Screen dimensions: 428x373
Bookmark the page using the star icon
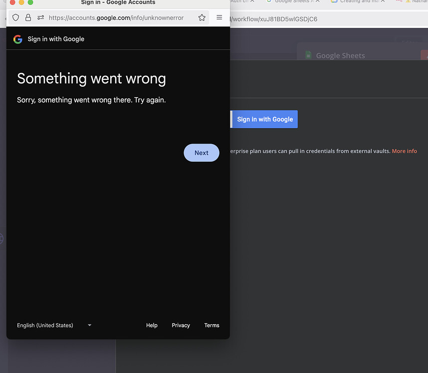[202, 17]
